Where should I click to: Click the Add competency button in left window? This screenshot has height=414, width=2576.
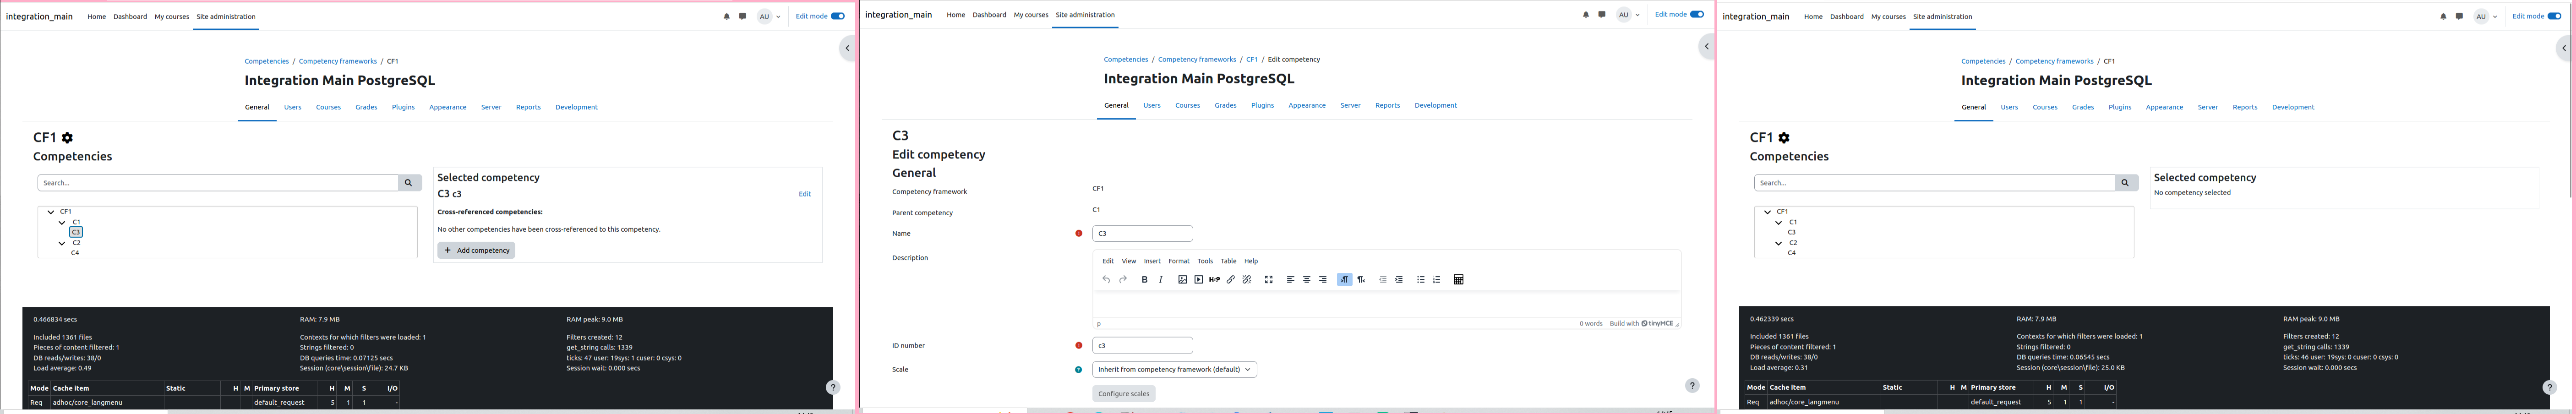[x=476, y=250]
